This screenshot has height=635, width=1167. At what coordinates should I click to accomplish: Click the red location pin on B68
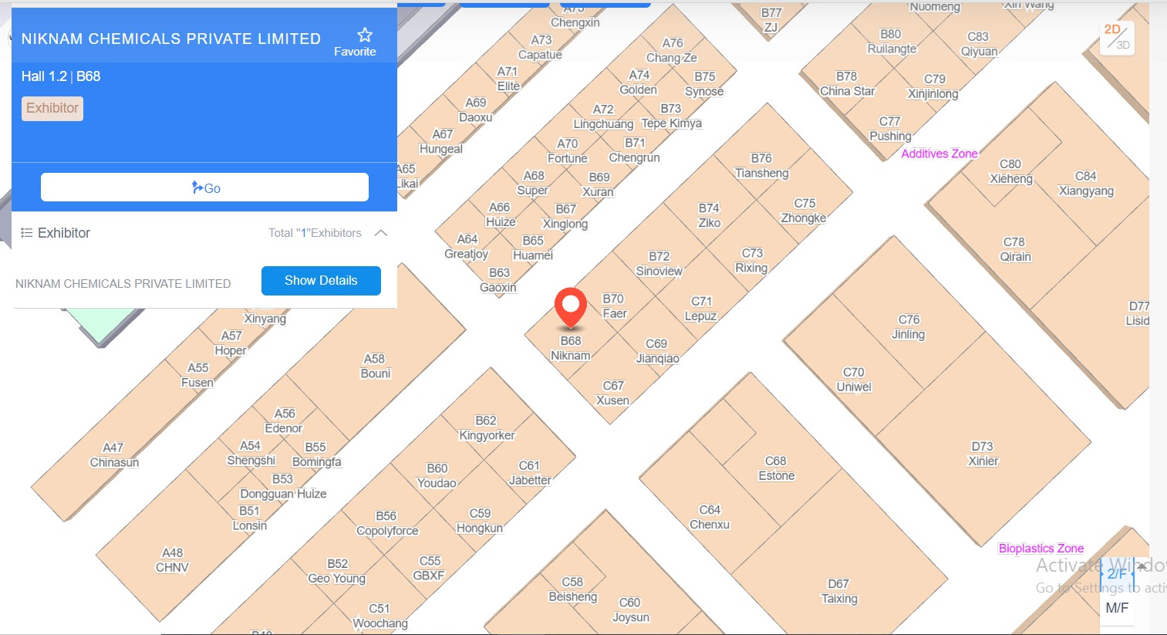pyautogui.click(x=571, y=309)
